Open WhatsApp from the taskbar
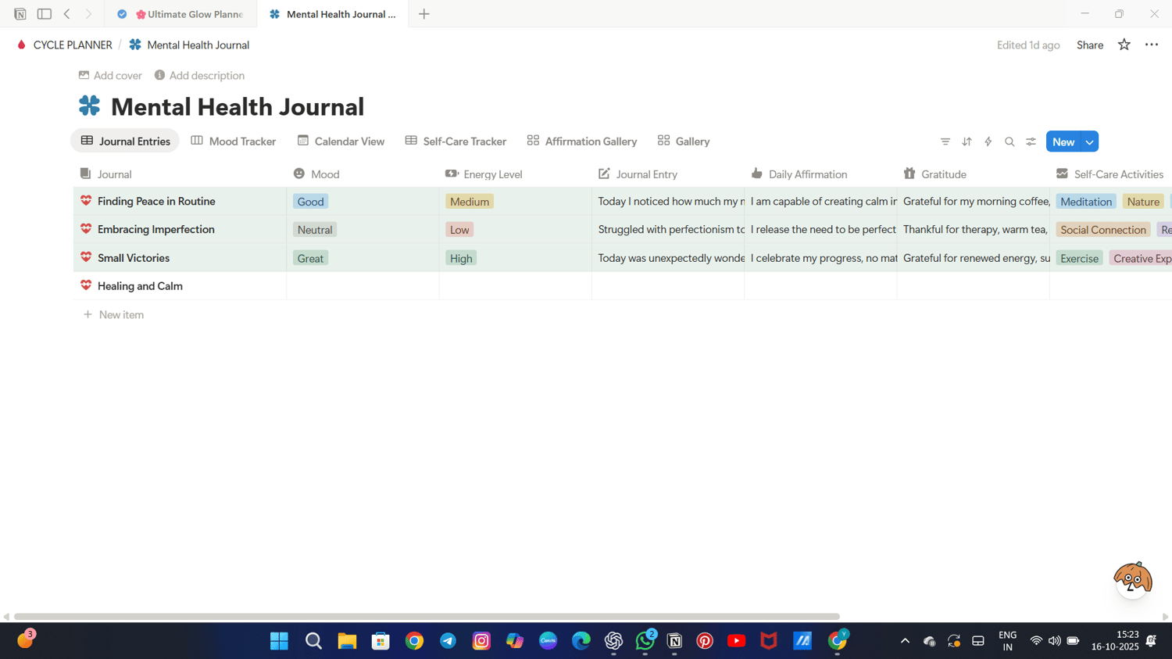The height and width of the screenshot is (659, 1172). pos(645,641)
